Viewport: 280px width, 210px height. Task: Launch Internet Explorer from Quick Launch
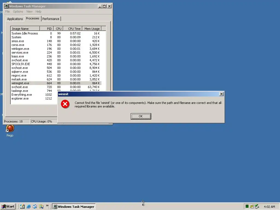point(28,207)
